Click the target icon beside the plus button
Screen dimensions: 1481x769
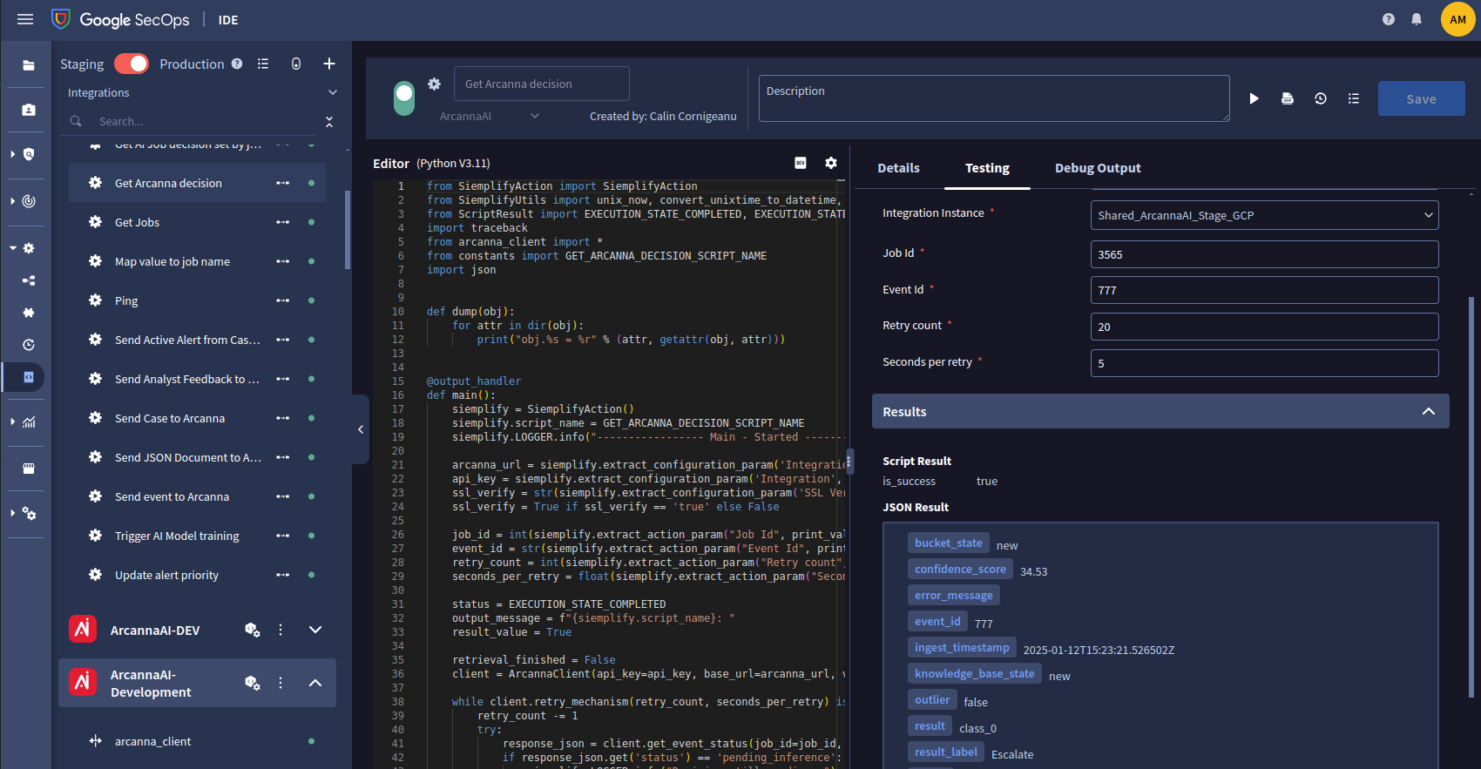(296, 64)
